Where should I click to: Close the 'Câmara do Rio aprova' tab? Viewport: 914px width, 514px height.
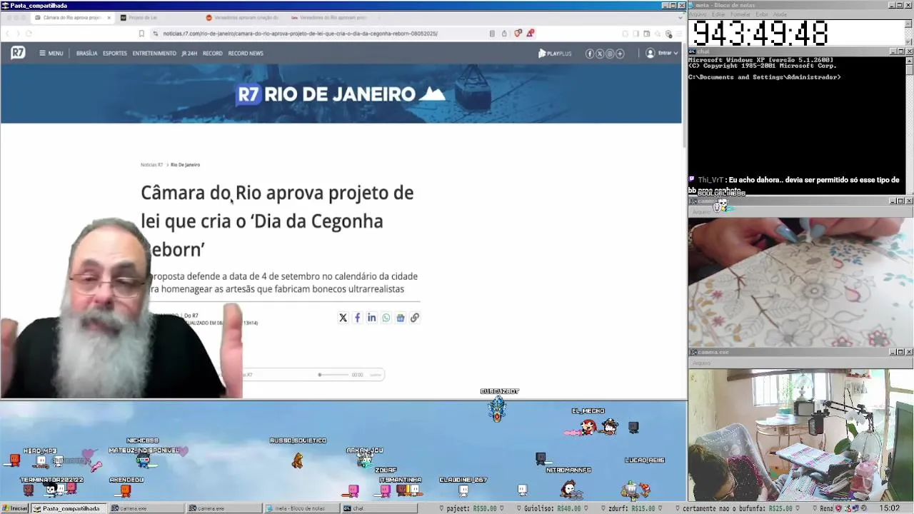coord(109,17)
